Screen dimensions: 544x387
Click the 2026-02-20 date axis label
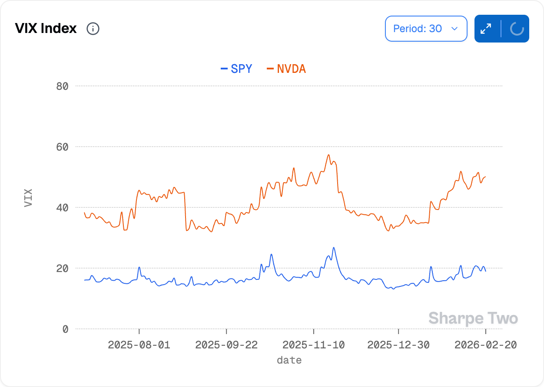[x=485, y=345]
